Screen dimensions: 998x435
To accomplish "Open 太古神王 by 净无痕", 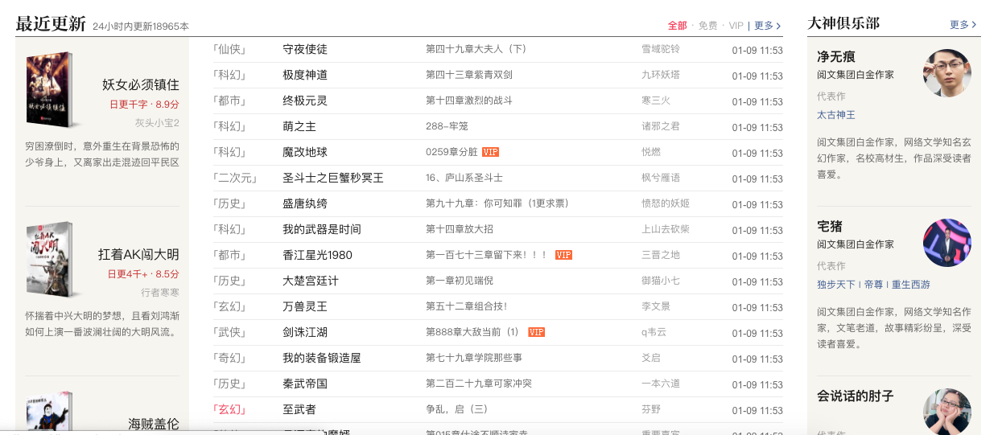I will coord(835,115).
